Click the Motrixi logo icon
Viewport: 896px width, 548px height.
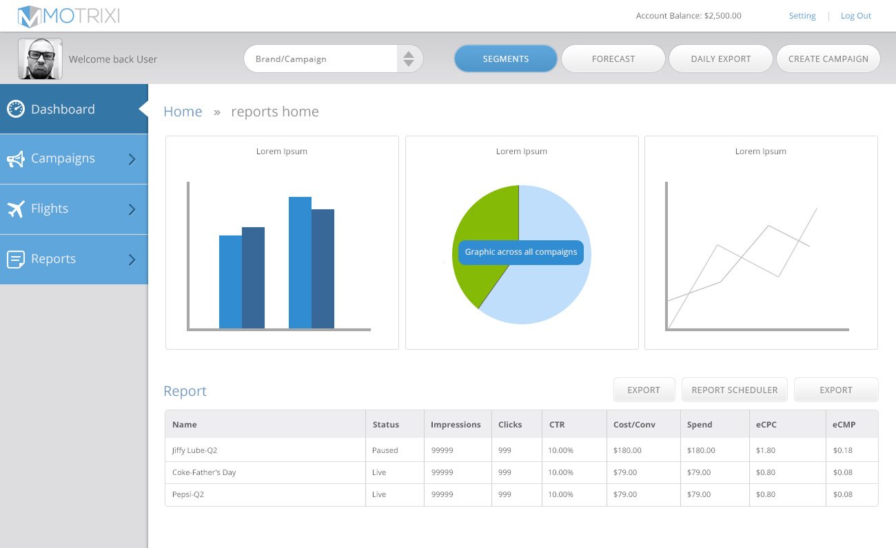point(30,16)
